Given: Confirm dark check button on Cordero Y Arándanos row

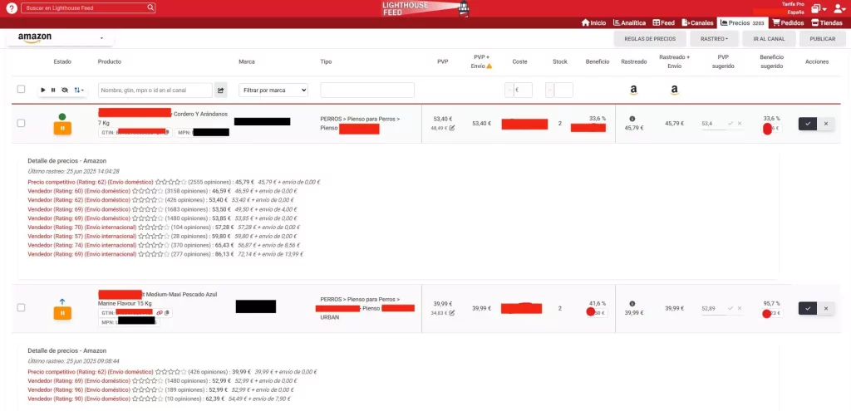Looking at the screenshot, I should tap(808, 124).
